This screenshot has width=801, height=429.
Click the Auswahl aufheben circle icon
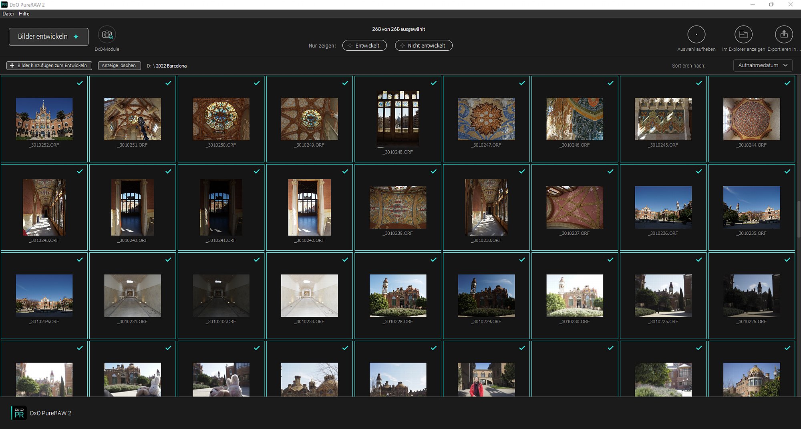click(696, 35)
